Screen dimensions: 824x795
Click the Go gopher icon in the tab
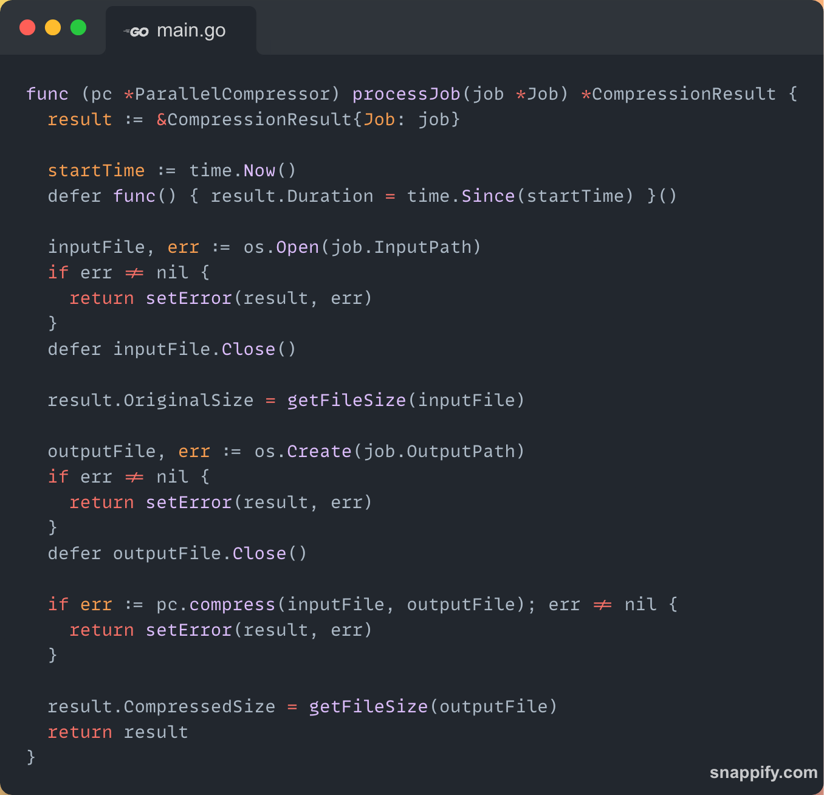point(137,32)
